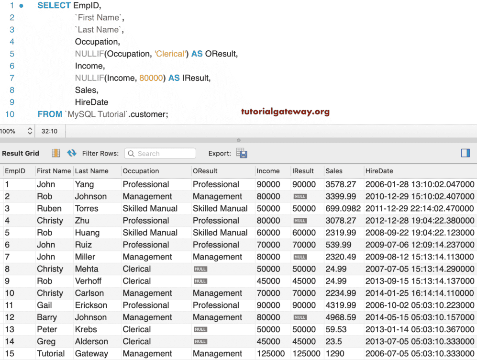477x360 pixels.
Task: Click the SELECT keyword on line 1
Action: pos(54,5)
